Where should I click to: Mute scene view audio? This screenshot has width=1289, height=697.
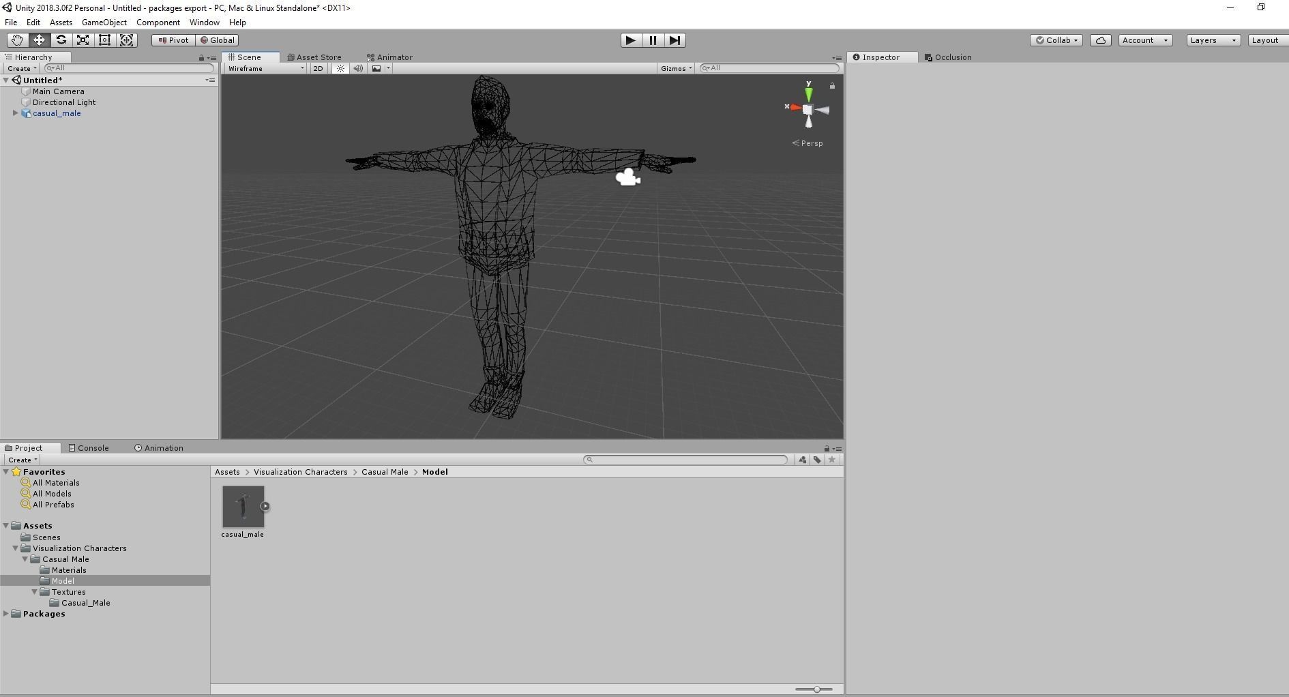[x=358, y=68]
